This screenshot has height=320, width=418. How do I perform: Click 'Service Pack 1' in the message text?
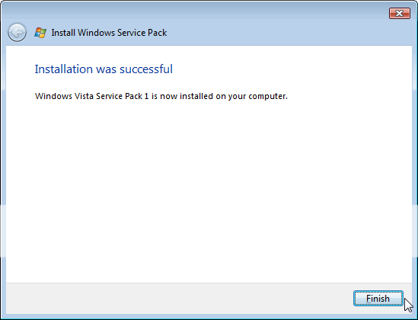pos(123,96)
